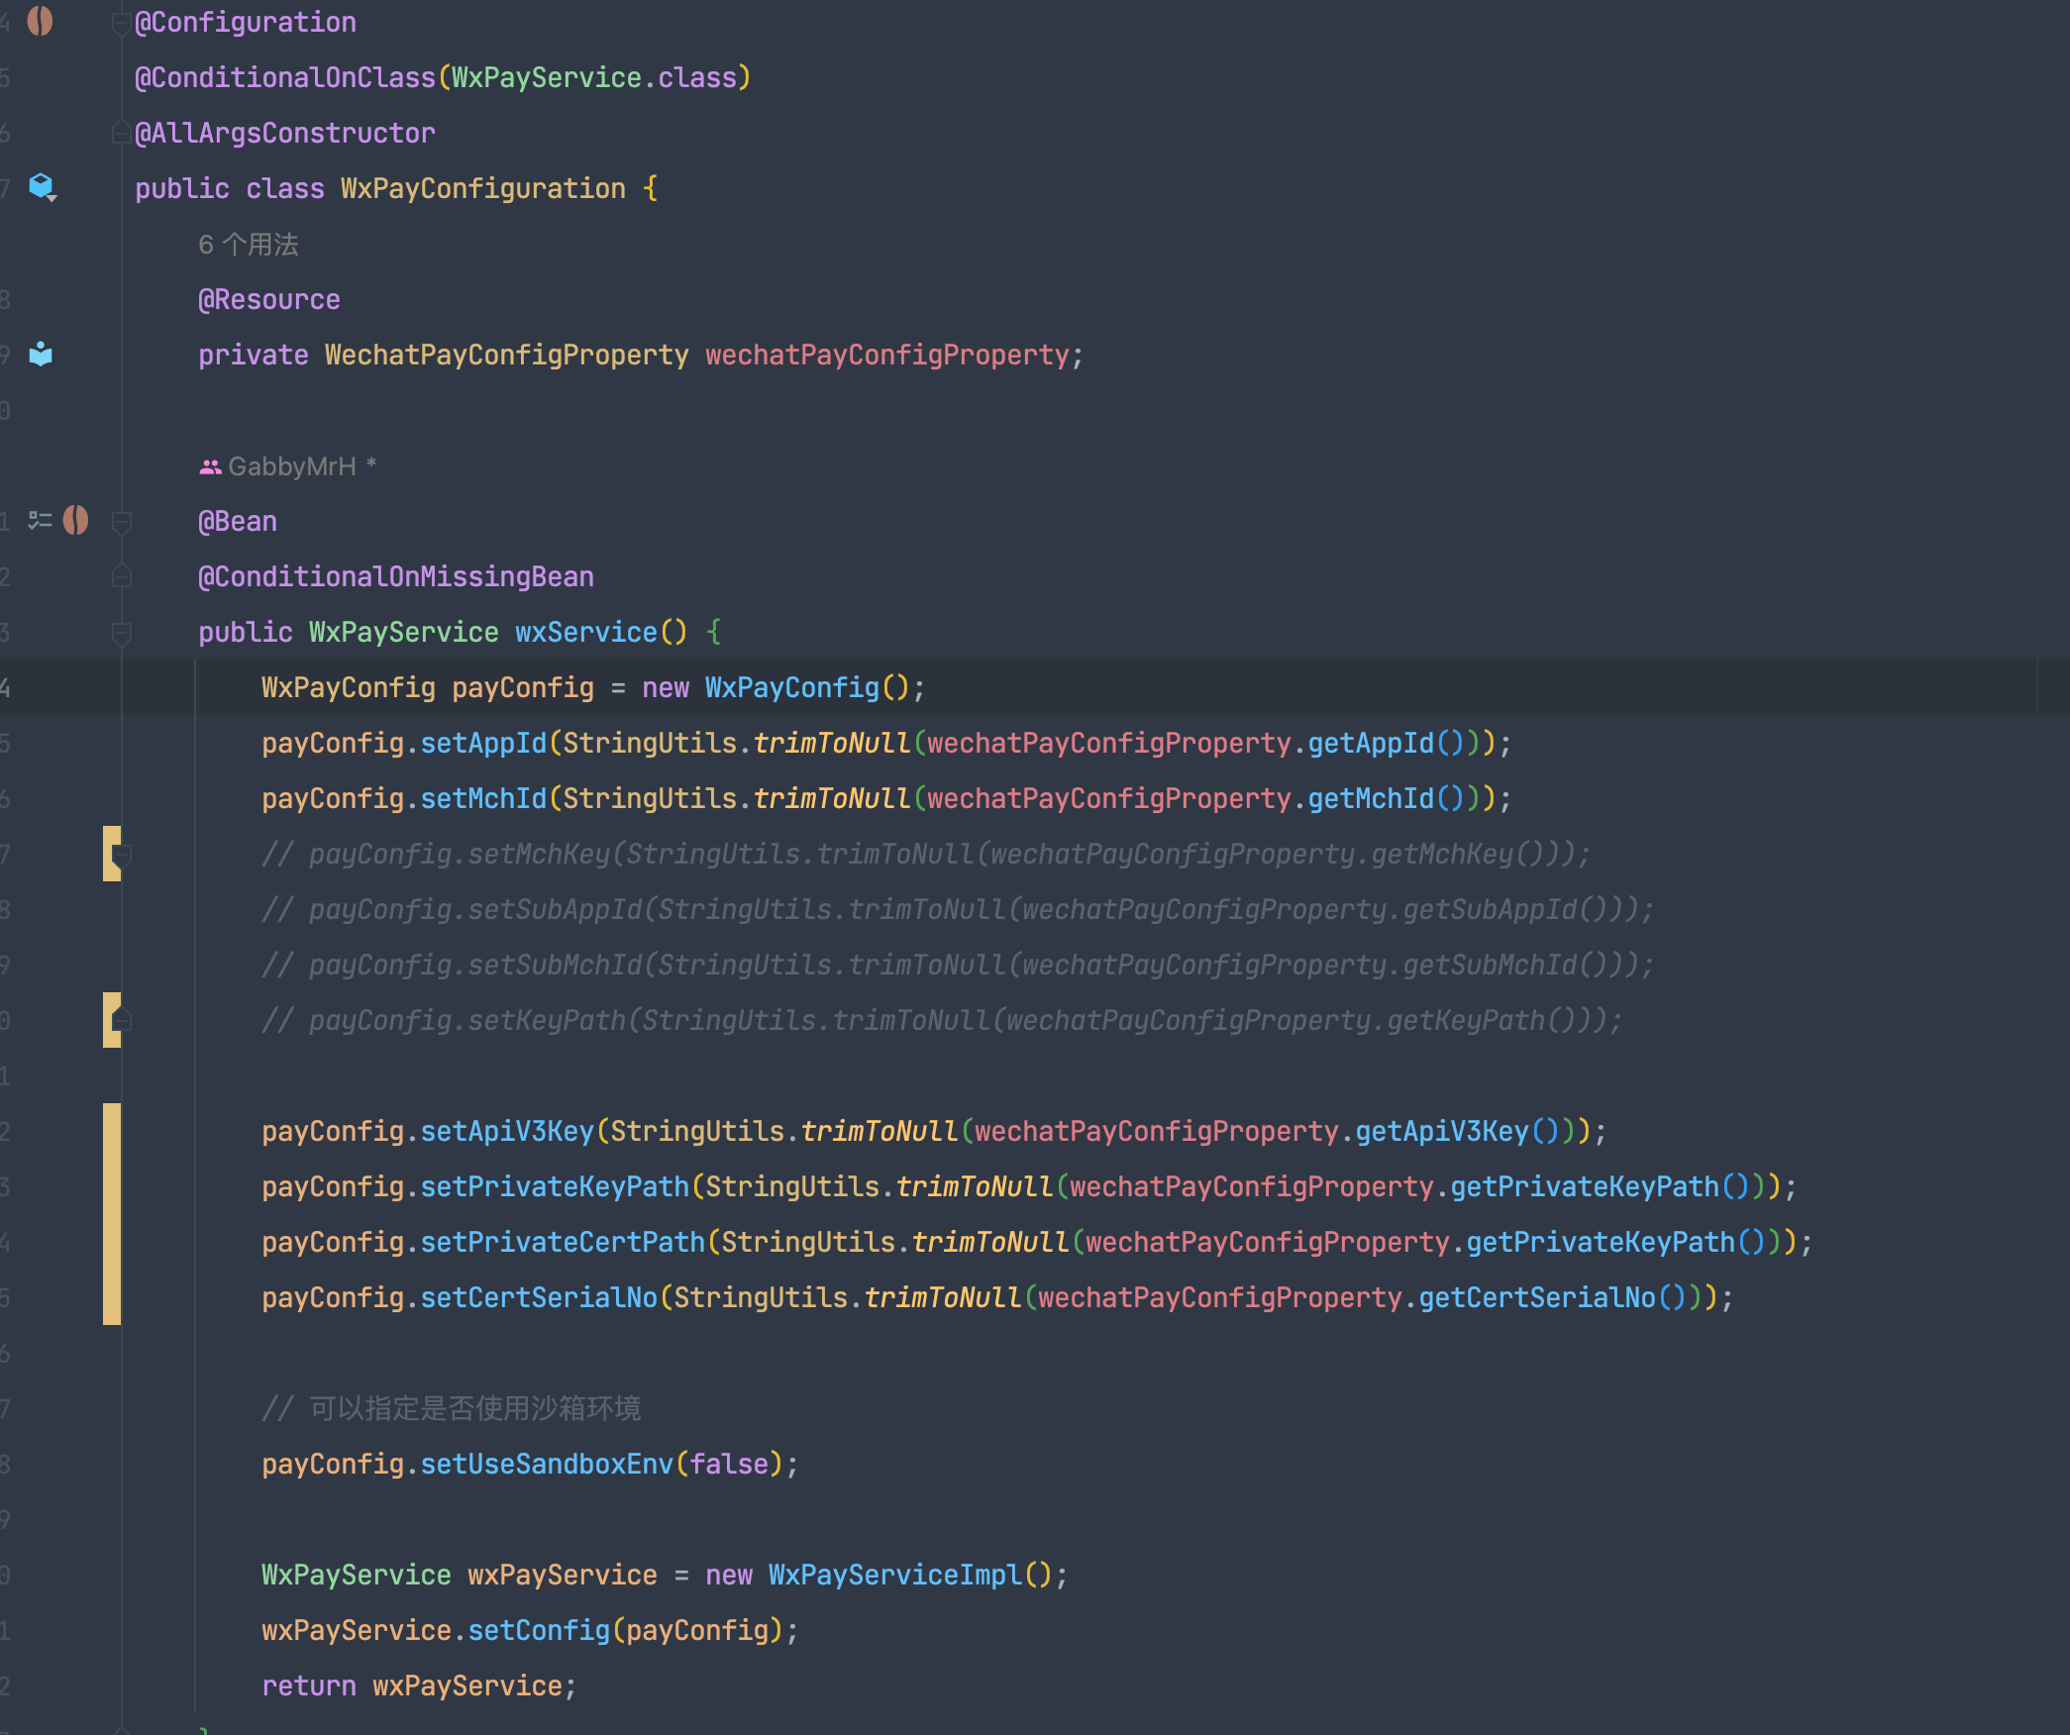Click the yellow change marker beside setApiV3Key block

[111, 1213]
